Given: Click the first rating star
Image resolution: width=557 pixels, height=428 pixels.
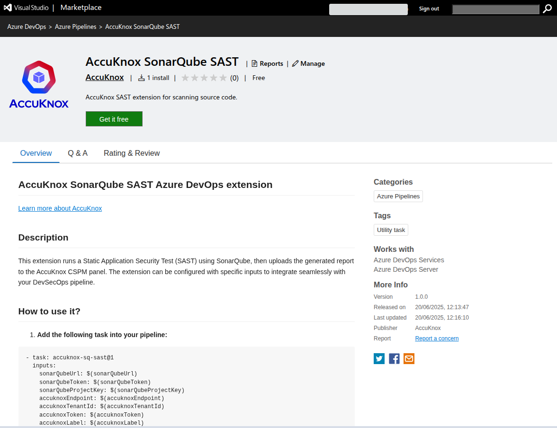Looking at the screenshot, I should [185, 78].
